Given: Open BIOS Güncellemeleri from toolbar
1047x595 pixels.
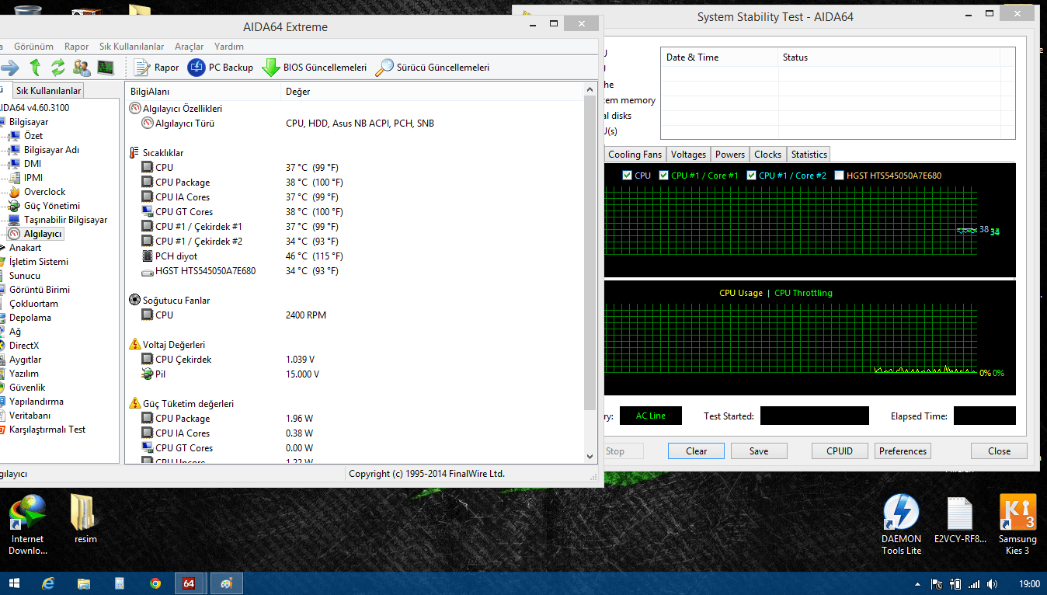Looking at the screenshot, I should [x=314, y=68].
